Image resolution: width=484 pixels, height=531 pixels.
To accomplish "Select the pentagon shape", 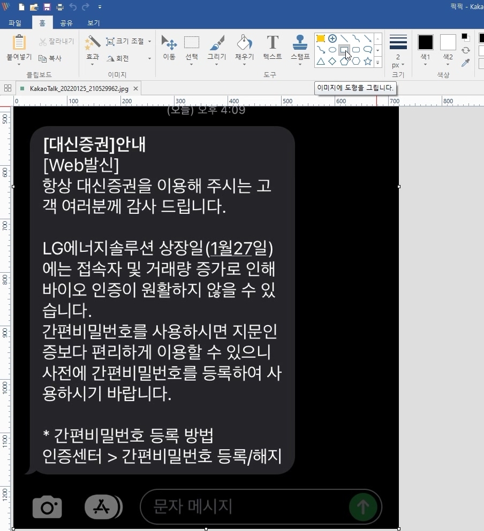I will [x=344, y=61].
